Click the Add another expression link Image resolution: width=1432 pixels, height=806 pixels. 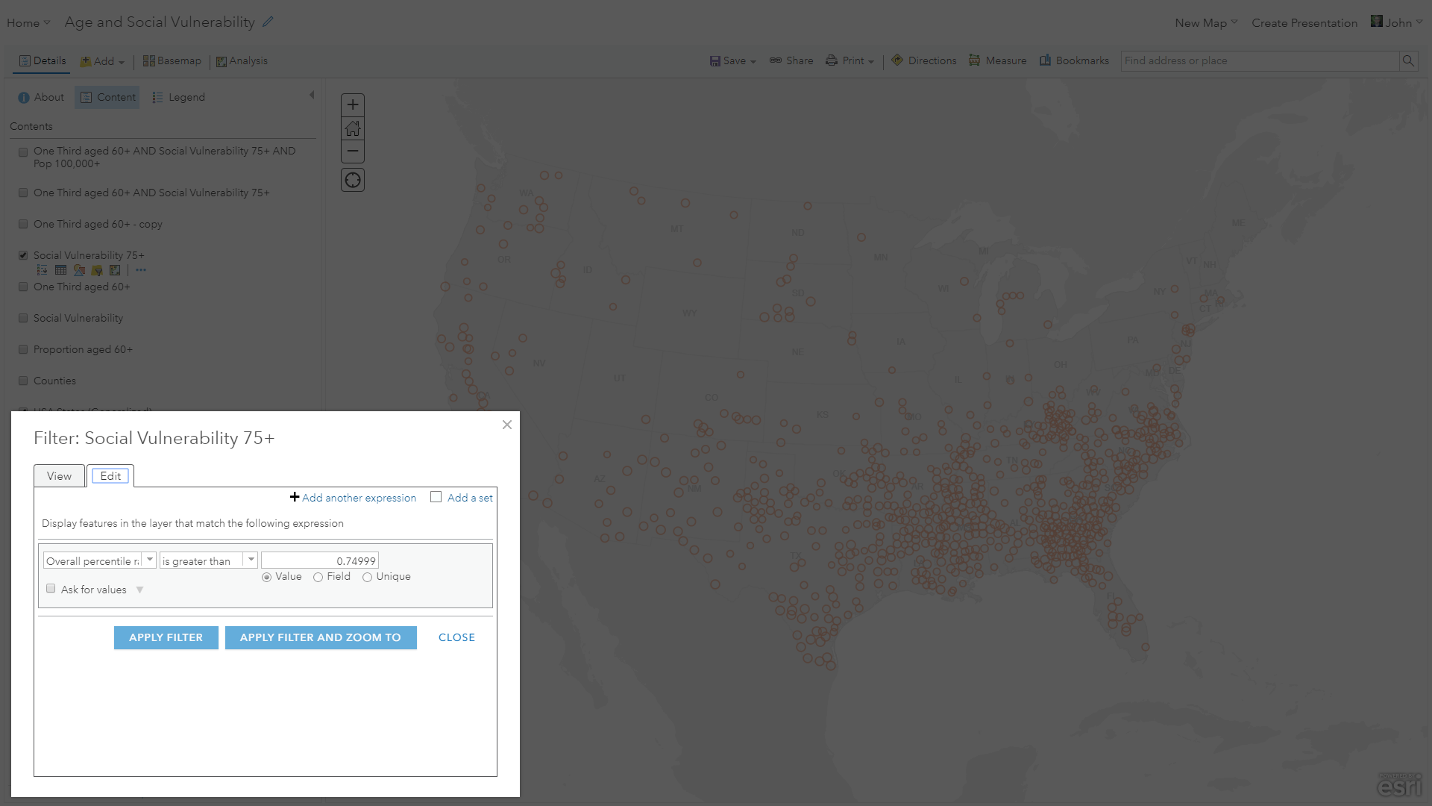coord(359,498)
